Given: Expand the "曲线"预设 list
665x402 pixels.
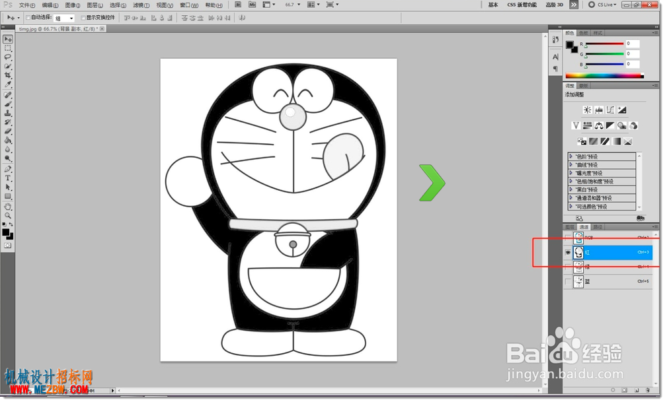Looking at the screenshot, I should click(x=602, y=165).
